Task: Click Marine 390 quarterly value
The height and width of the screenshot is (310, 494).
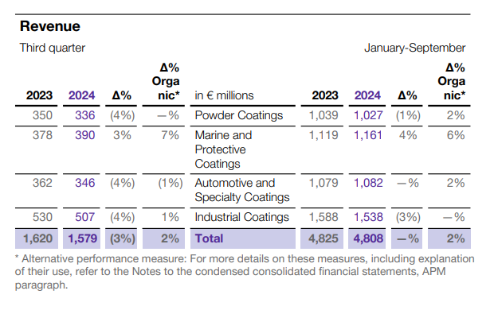Action: pos(84,135)
